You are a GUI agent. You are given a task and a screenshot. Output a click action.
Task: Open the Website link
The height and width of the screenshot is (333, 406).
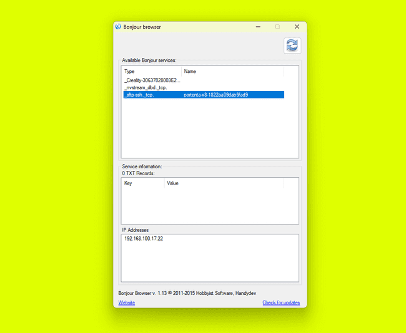click(x=126, y=303)
